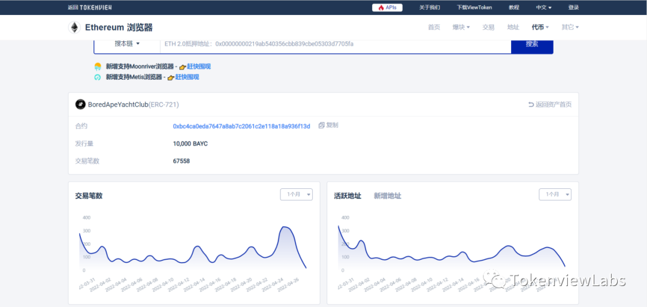
Task: Open 下载ViewToken link
Action: pyautogui.click(x=474, y=7)
